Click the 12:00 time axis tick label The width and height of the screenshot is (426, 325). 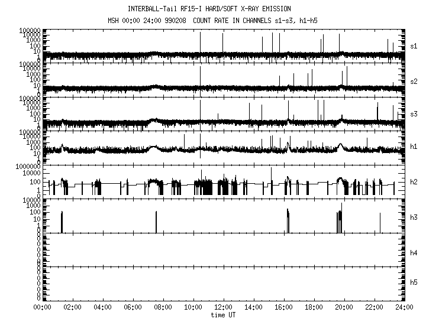point(223,308)
